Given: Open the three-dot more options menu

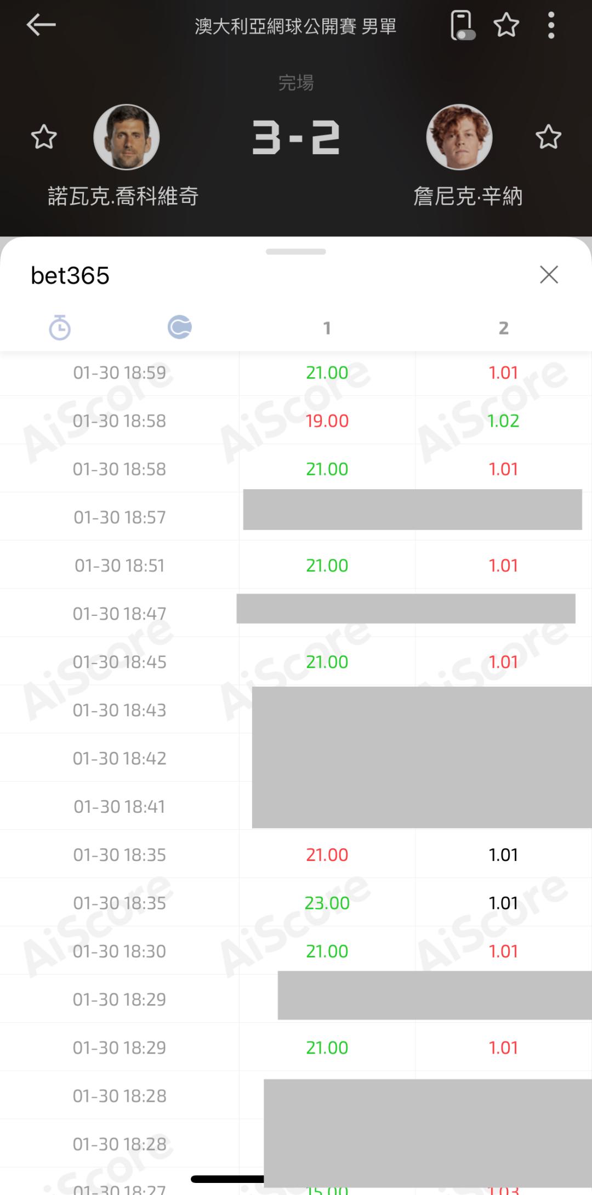Looking at the screenshot, I should [551, 25].
